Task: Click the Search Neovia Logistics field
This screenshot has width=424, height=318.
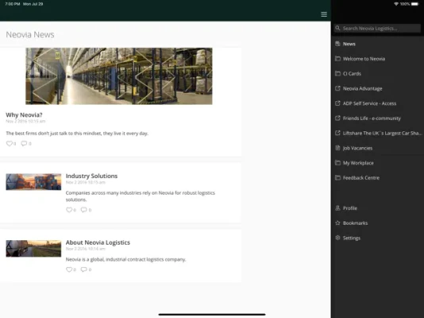Action: [377, 28]
